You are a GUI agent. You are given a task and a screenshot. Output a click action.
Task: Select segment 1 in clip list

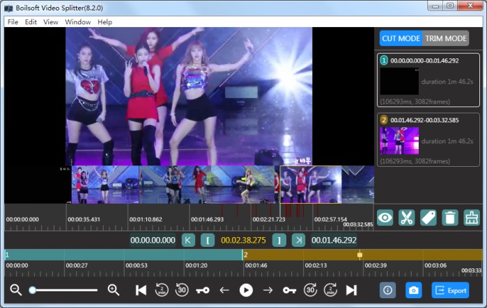tap(428, 80)
